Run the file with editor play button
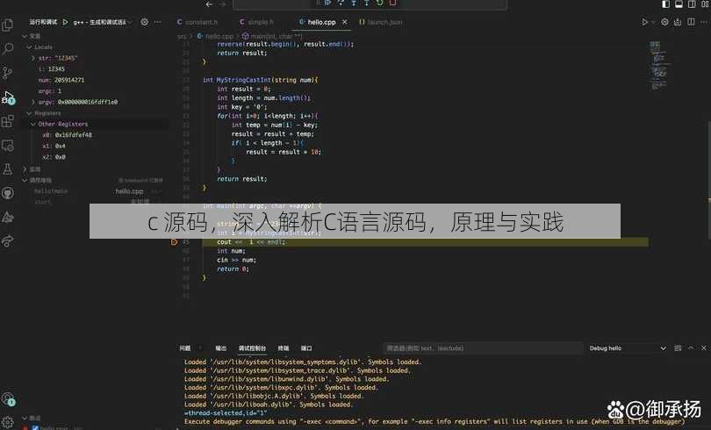This screenshot has height=430, width=711. point(644,22)
